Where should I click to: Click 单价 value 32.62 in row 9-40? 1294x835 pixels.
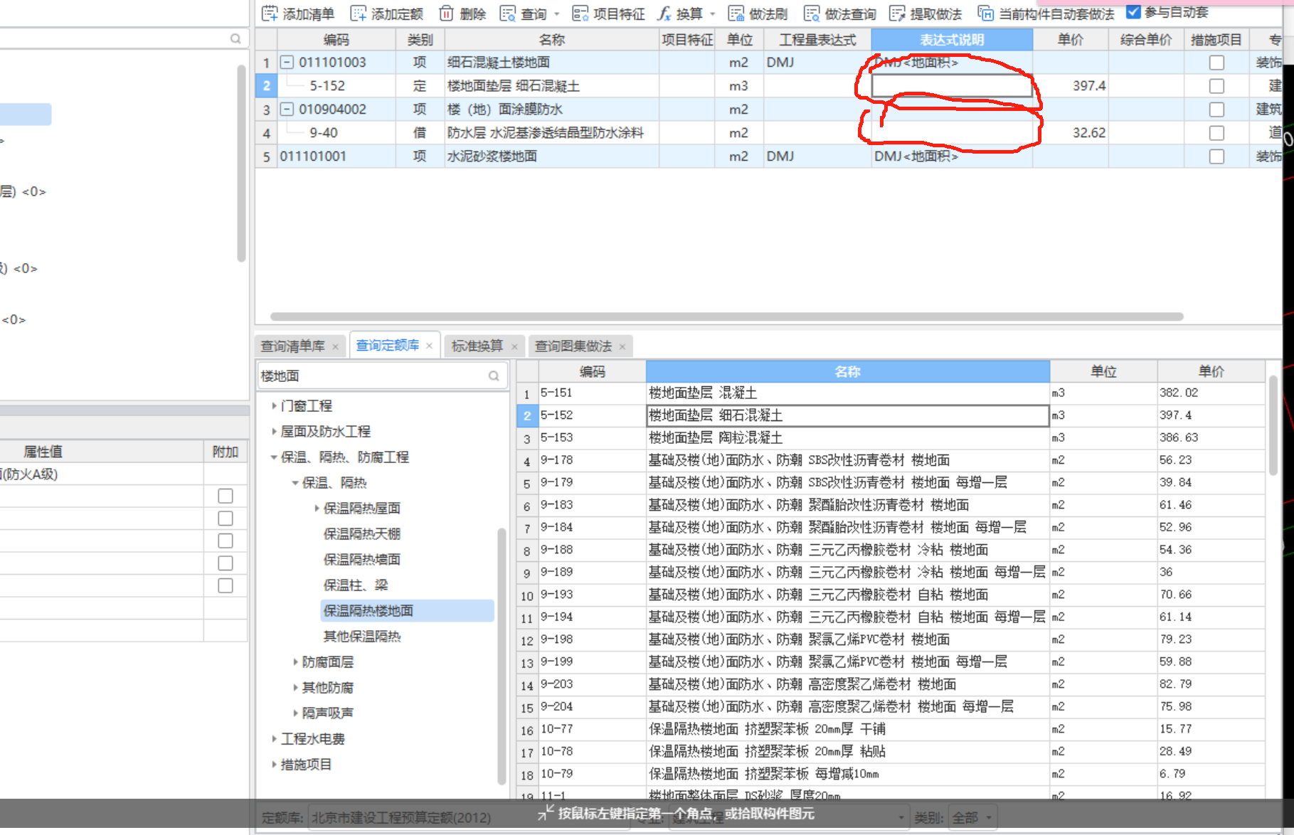pos(1089,133)
